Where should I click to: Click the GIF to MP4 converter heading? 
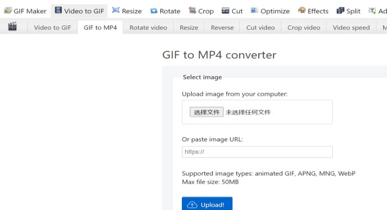[219, 55]
